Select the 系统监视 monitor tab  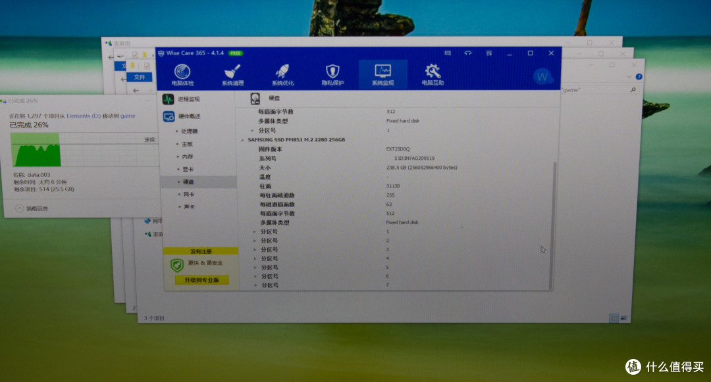tap(382, 75)
